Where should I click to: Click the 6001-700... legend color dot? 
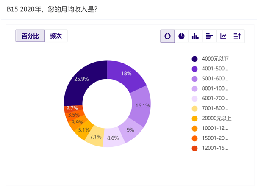[195, 99]
